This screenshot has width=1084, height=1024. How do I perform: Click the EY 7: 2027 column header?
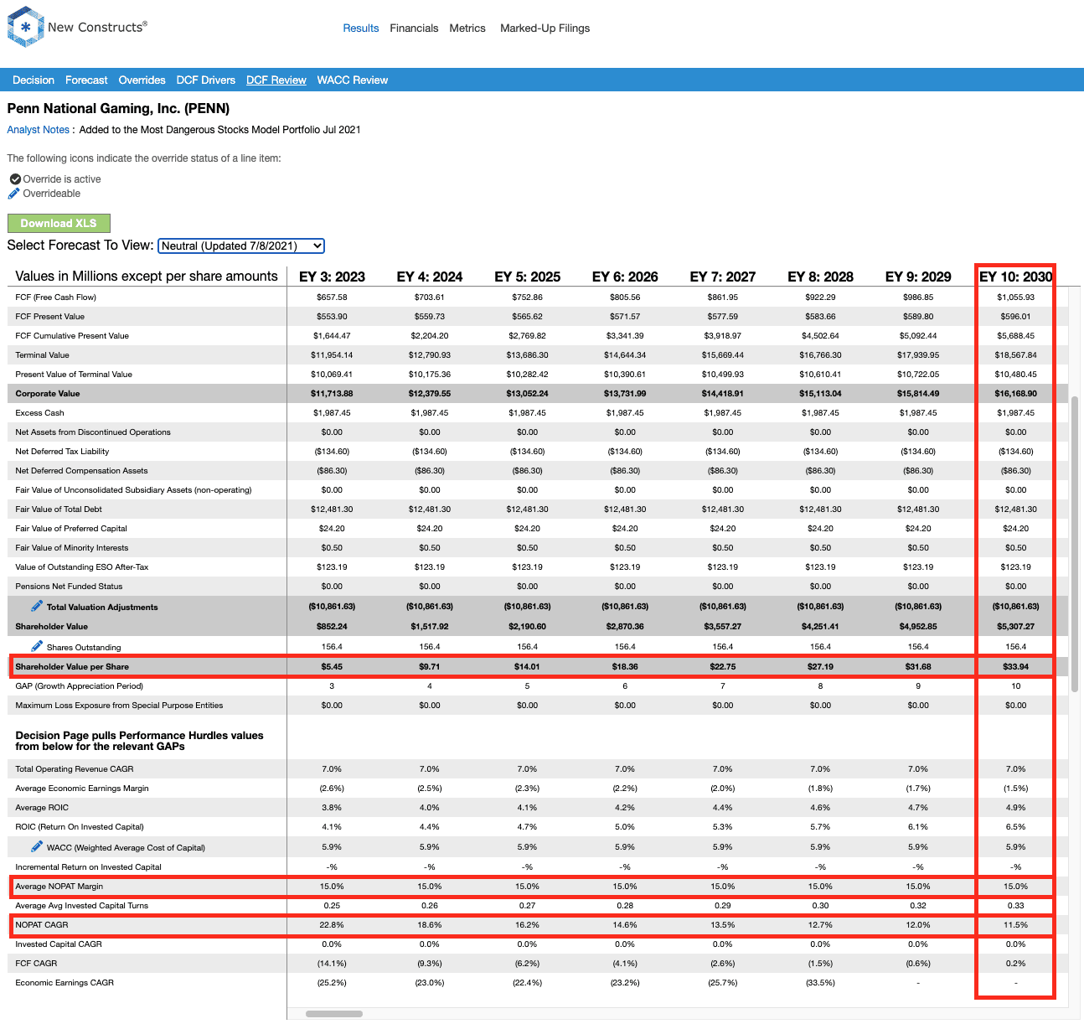723,277
